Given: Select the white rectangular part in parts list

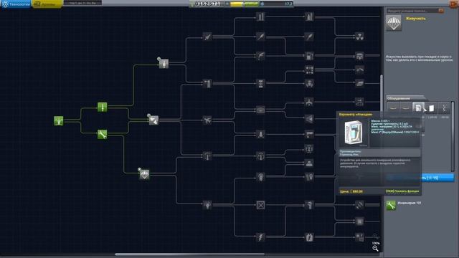Looking at the screenshot, I should tap(431, 108).
